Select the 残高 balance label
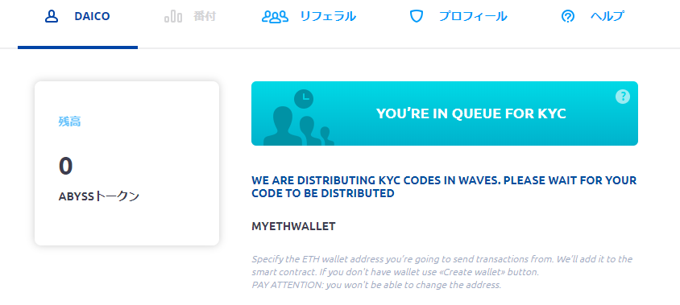 tap(69, 122)
